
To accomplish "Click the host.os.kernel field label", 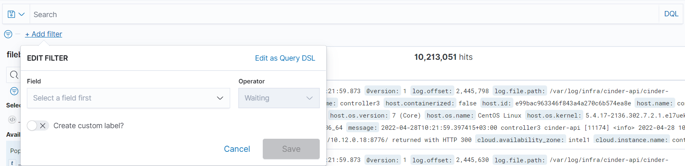I will [x=554, y=116].
